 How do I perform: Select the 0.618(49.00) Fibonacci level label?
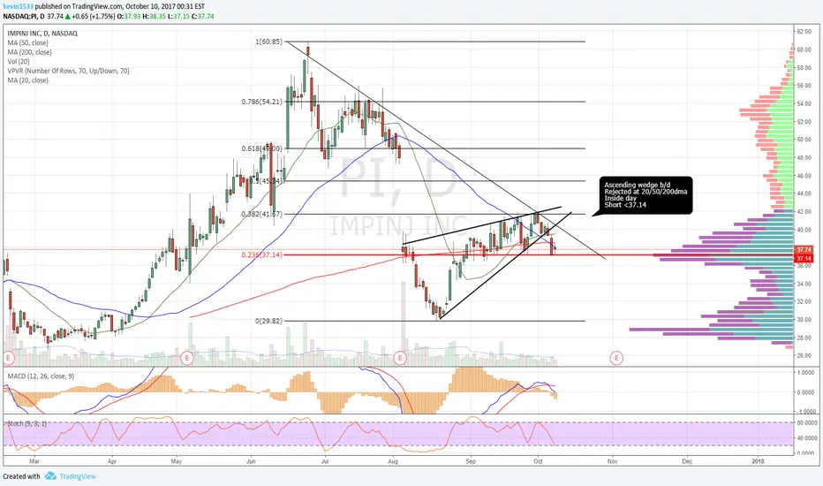pos(262,148)
